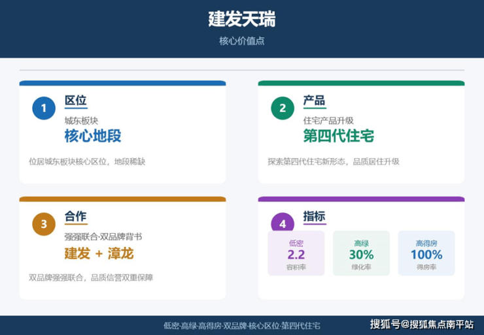Open the 指标 section heading
Viewport: 484px width, 335px height.
click(x=314, y=217)
